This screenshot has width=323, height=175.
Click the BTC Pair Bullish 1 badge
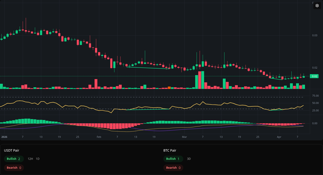tap(173, 159)
